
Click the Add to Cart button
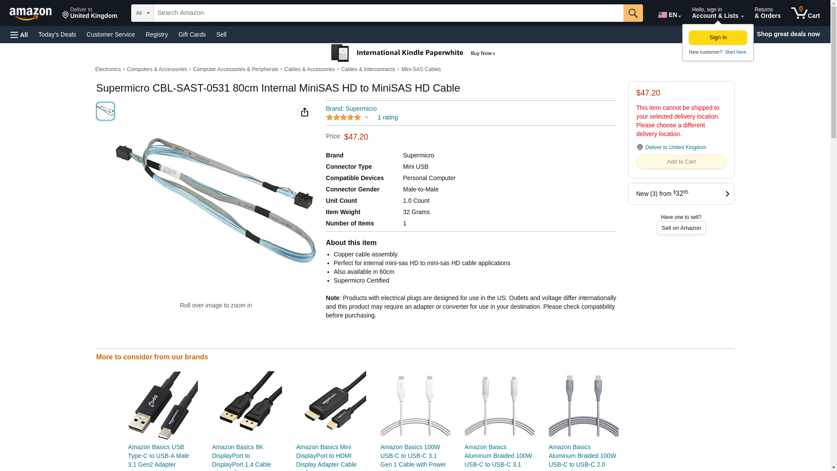click(681, 162)
